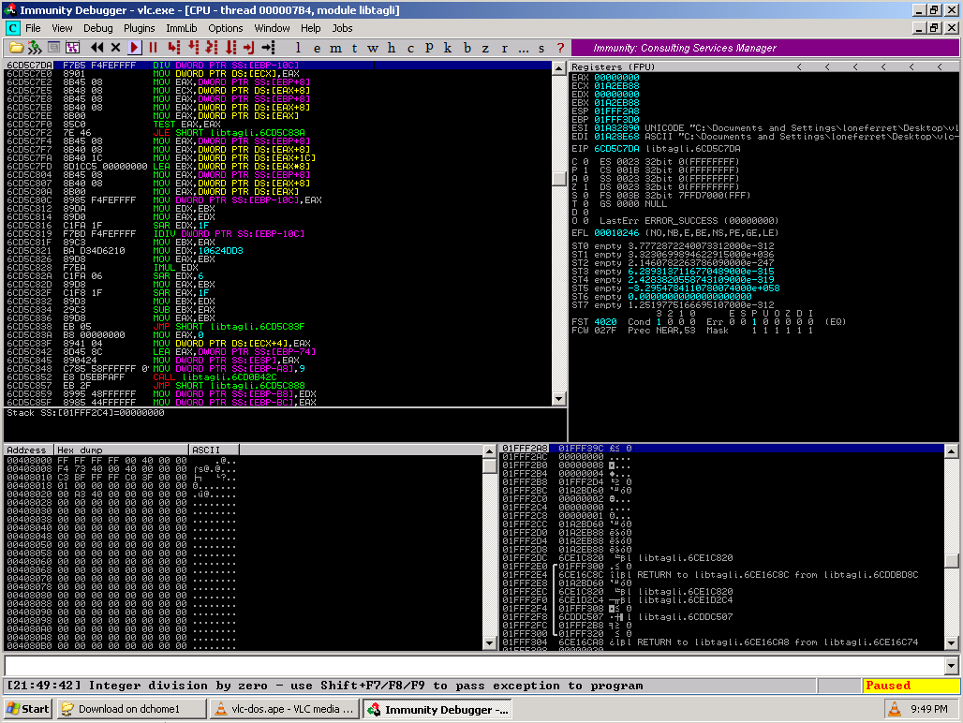Select the EIP register value 6CD5C7DA

pyautogui.click(x=616, y=149)
